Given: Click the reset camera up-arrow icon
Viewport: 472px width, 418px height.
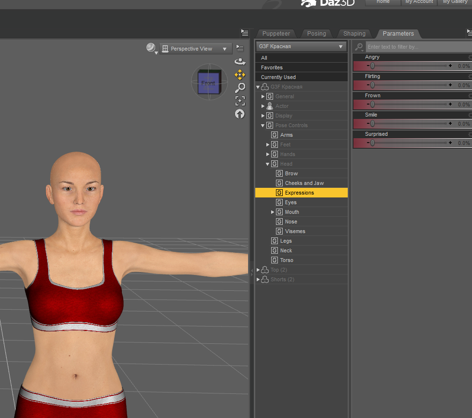Looking at the screenshot, I should coord(240,114).
